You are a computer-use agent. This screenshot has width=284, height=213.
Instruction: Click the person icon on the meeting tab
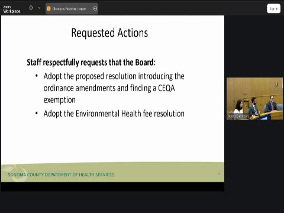pos(95,9)
